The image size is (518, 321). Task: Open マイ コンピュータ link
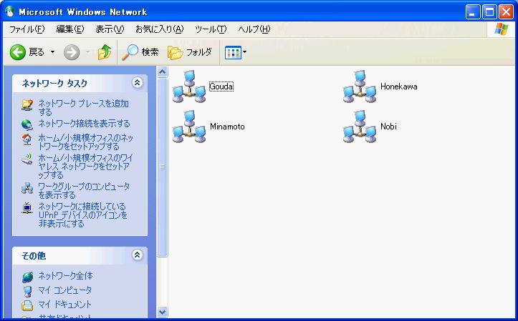[x=64, y=290]
